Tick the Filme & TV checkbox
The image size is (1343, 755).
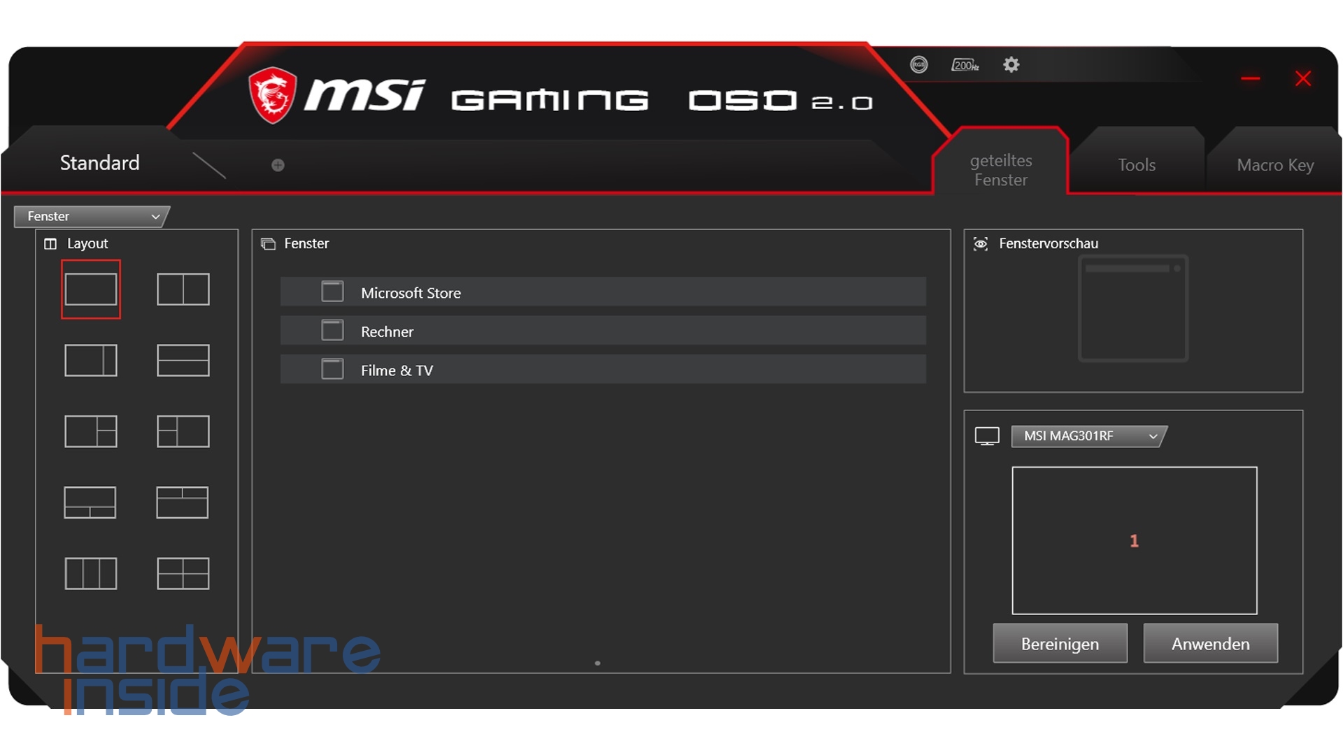tap(332, 369)
